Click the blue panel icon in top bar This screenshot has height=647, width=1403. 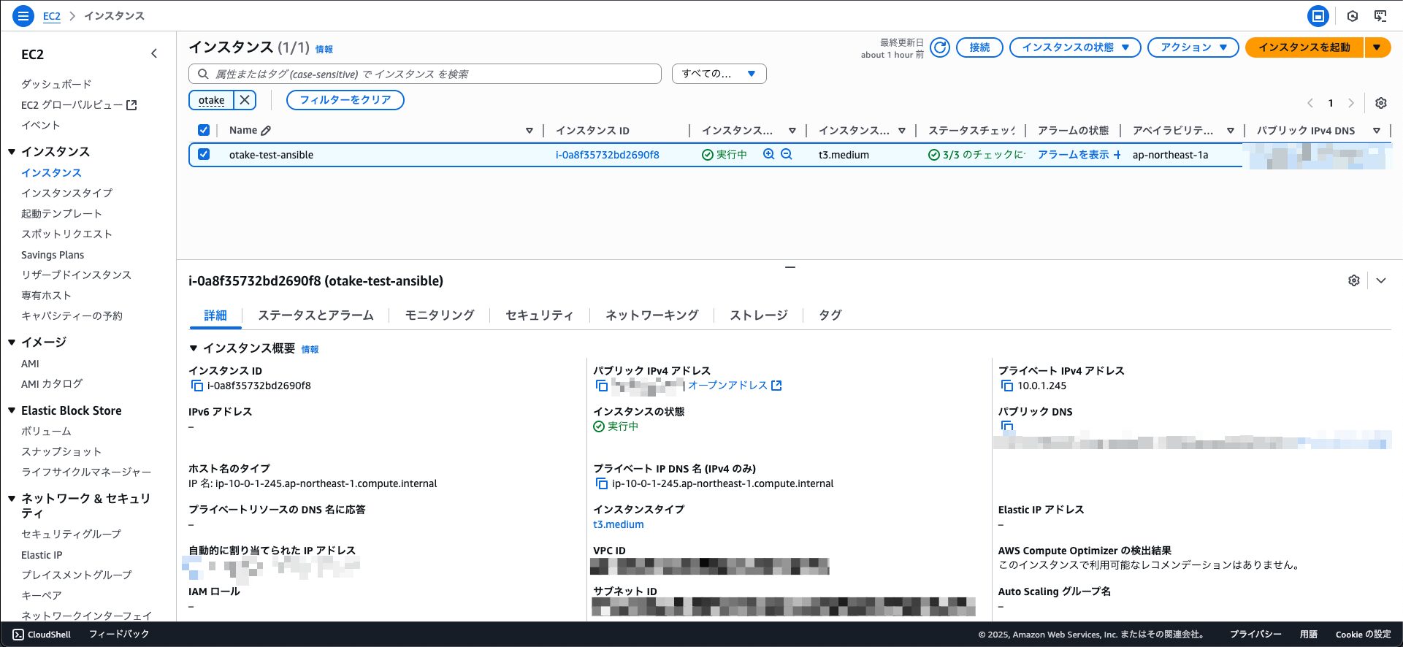(x=1318, y=15)
